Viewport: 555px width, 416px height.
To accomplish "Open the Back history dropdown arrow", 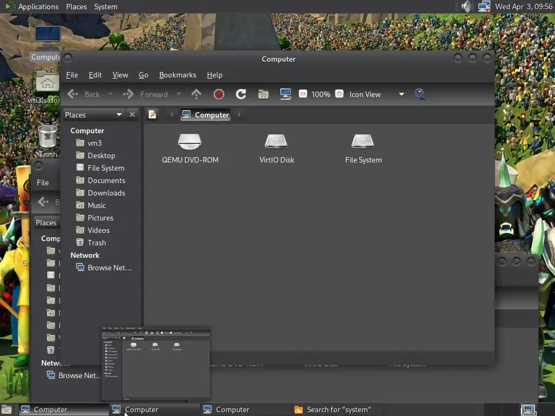I will [111, 94].
